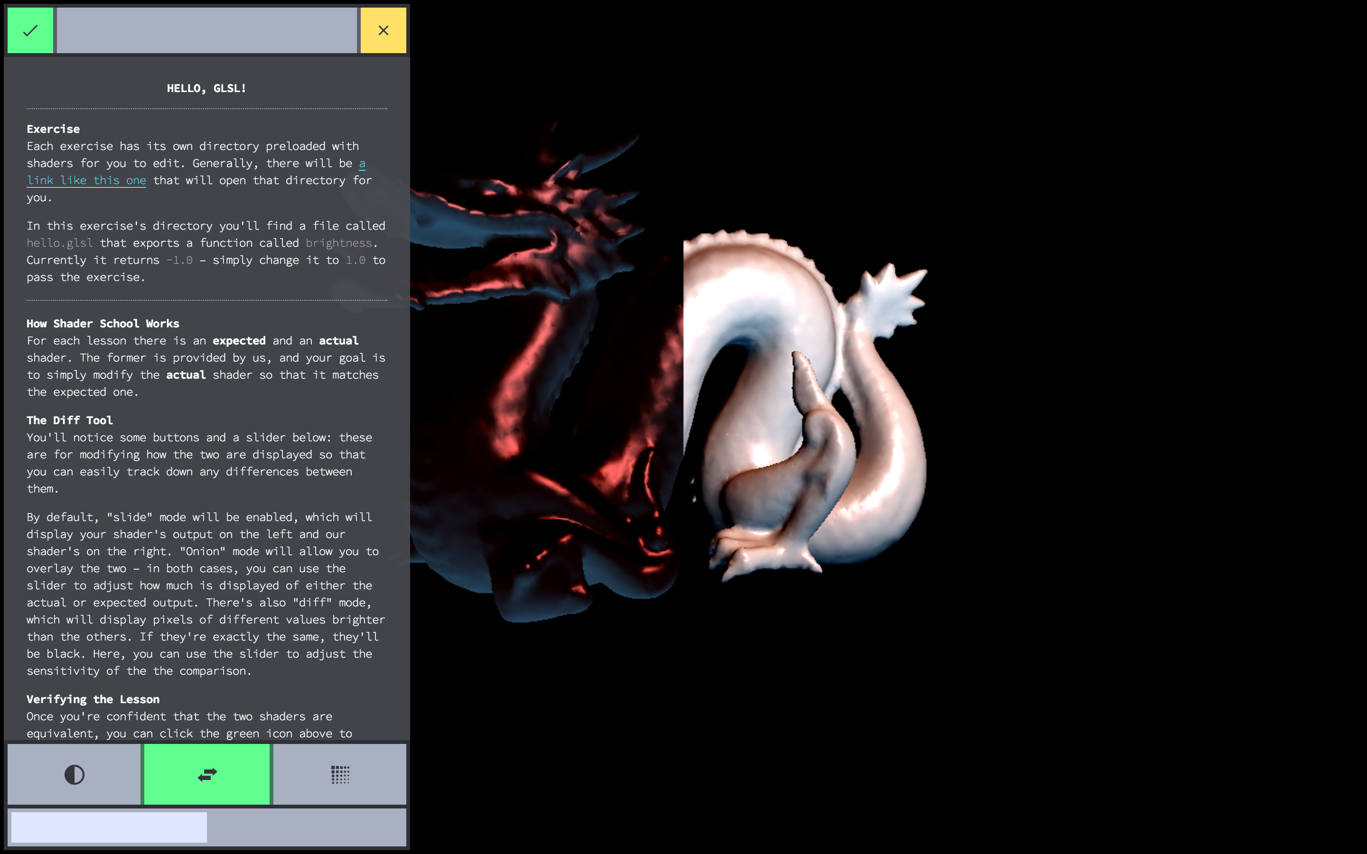Image resolution: width=1367 pixels, height=854 pixels.
Task: Click the 'Exercise' section heading
Action: (53, 129)
